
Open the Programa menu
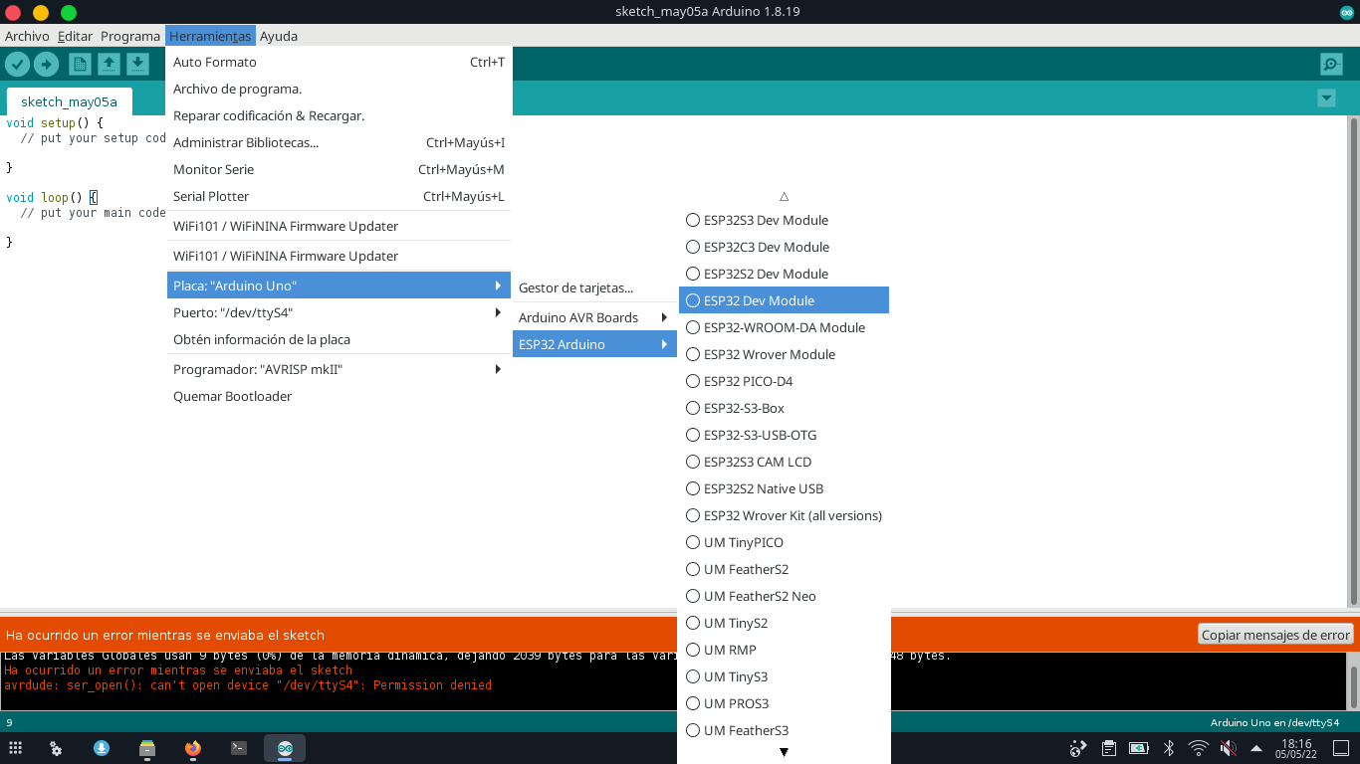click(130, 36)
